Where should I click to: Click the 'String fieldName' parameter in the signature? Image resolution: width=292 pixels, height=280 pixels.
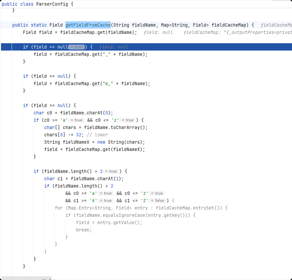(134, 25)
